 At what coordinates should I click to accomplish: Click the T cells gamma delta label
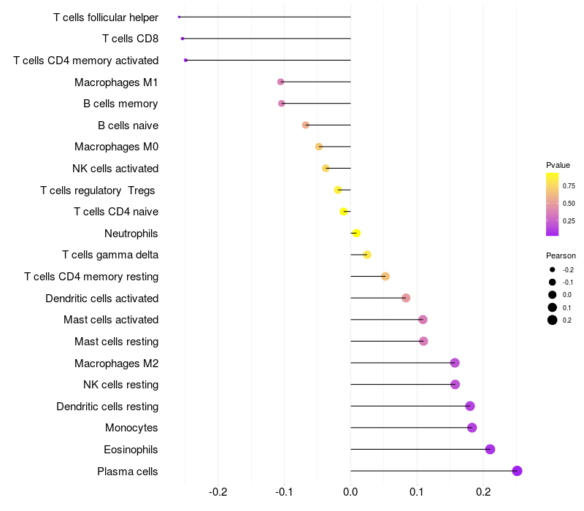tap(110, 255)
